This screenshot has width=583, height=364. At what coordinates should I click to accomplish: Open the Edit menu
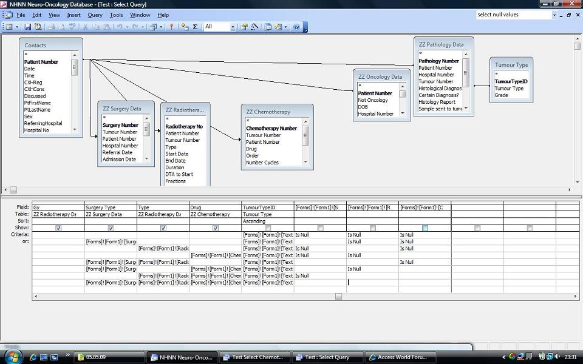(x=37, y=15)
